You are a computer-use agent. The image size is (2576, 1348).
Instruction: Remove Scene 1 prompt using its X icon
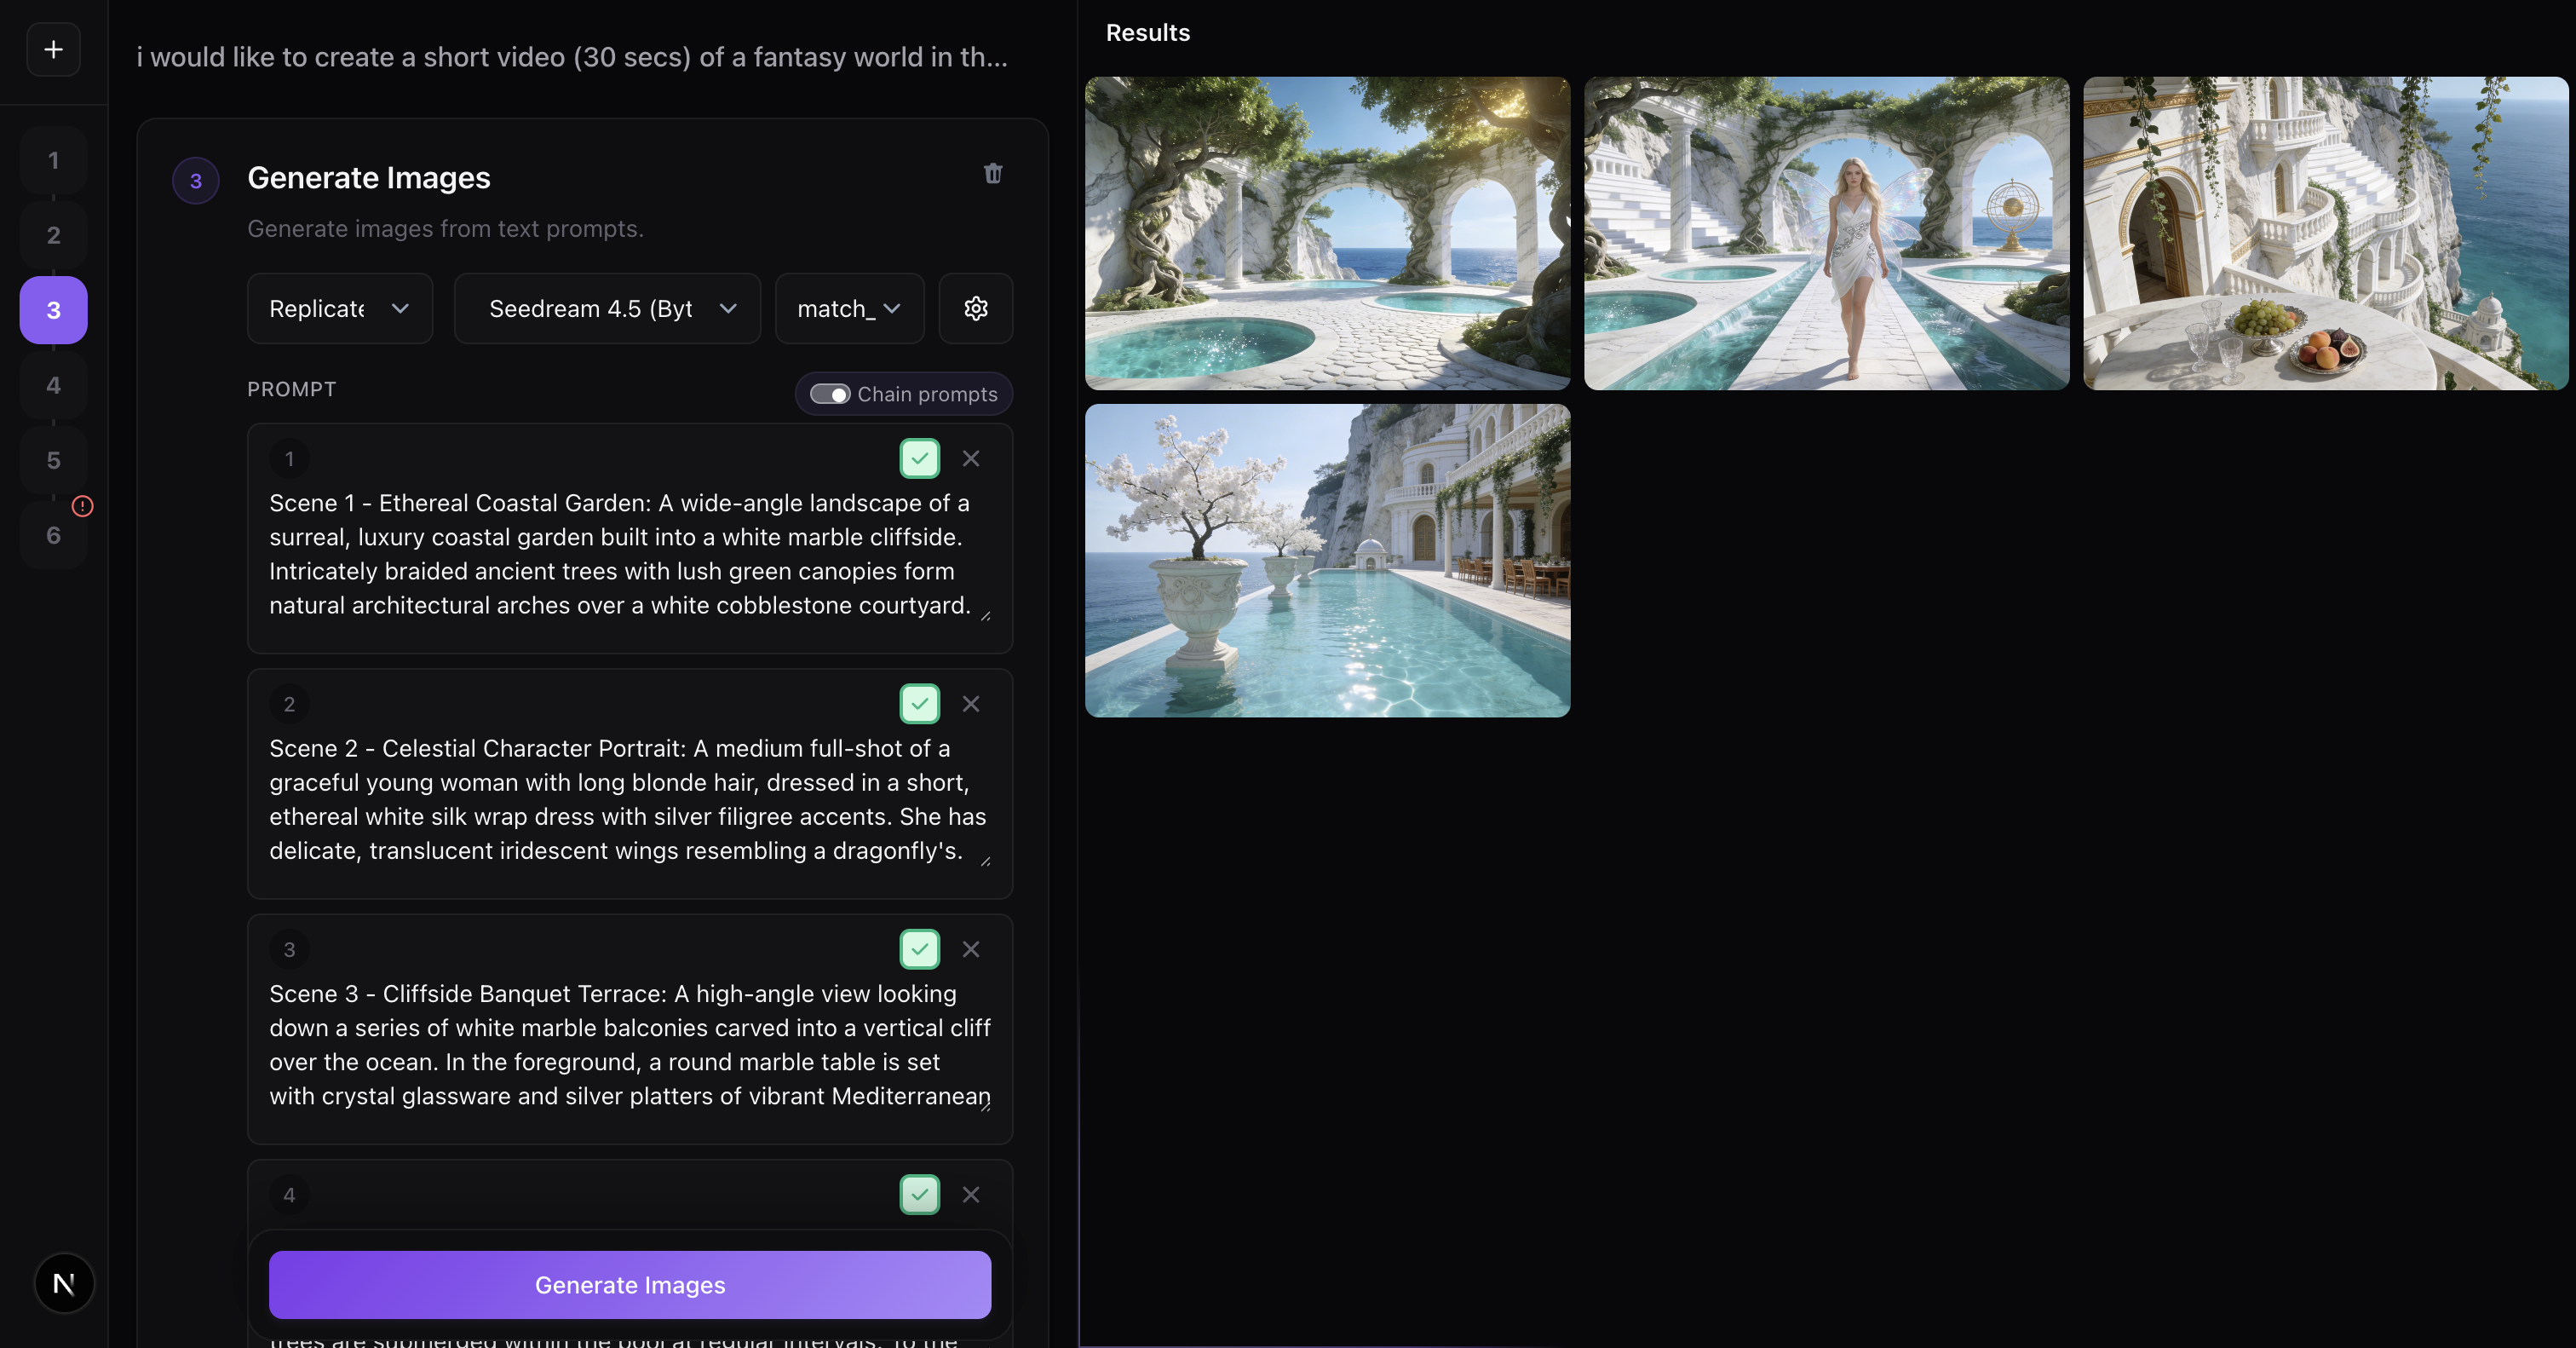[970, 458]
